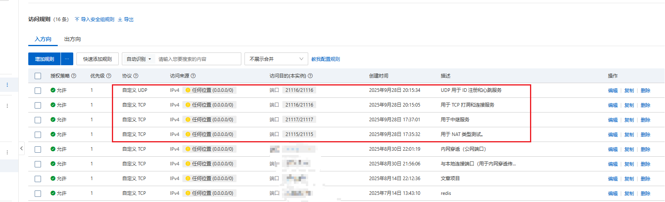The image size is (665, 202).
Task: Copy the UDP 21116/21116 rule
Action: click(x=629, y=91)
